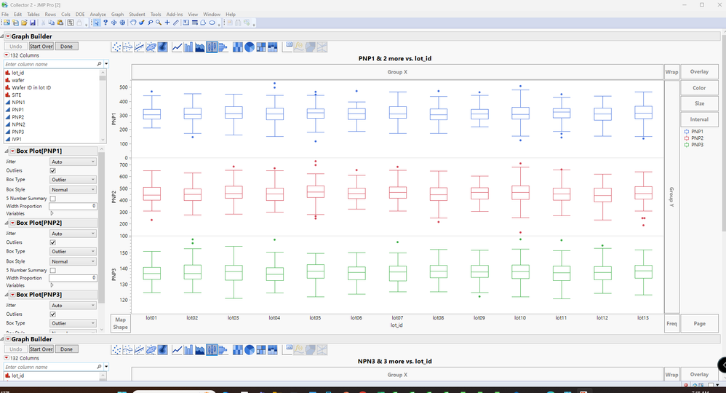
Task: Click the Open file folder toolbar icon
Action: tap(24, 23)
